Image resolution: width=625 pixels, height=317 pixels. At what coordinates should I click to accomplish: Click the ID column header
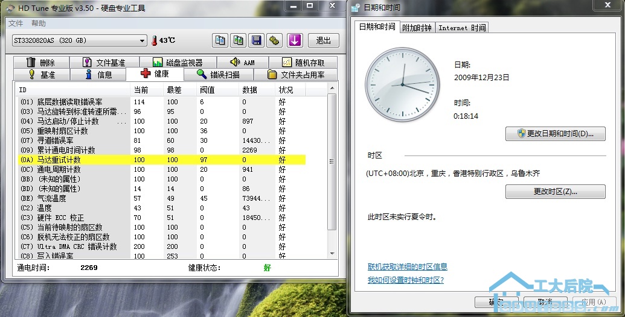(x=73, y=90)
